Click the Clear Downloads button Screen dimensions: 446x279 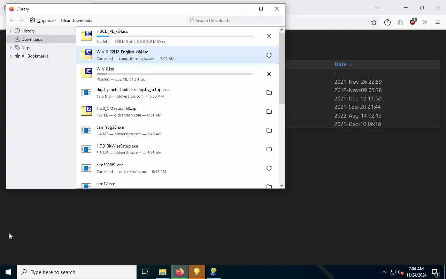pos(76,20)
